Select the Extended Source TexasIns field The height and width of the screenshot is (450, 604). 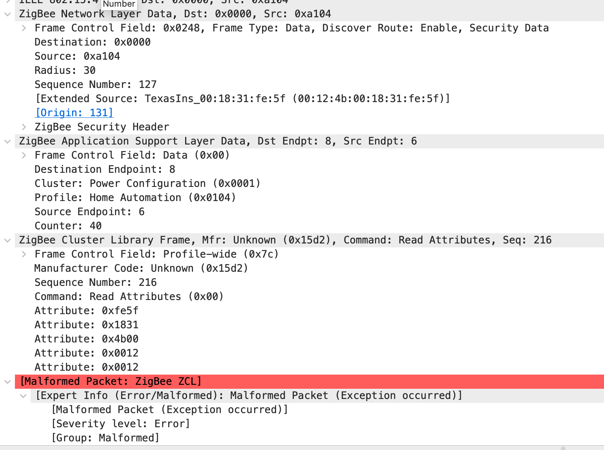pos(242,99)
